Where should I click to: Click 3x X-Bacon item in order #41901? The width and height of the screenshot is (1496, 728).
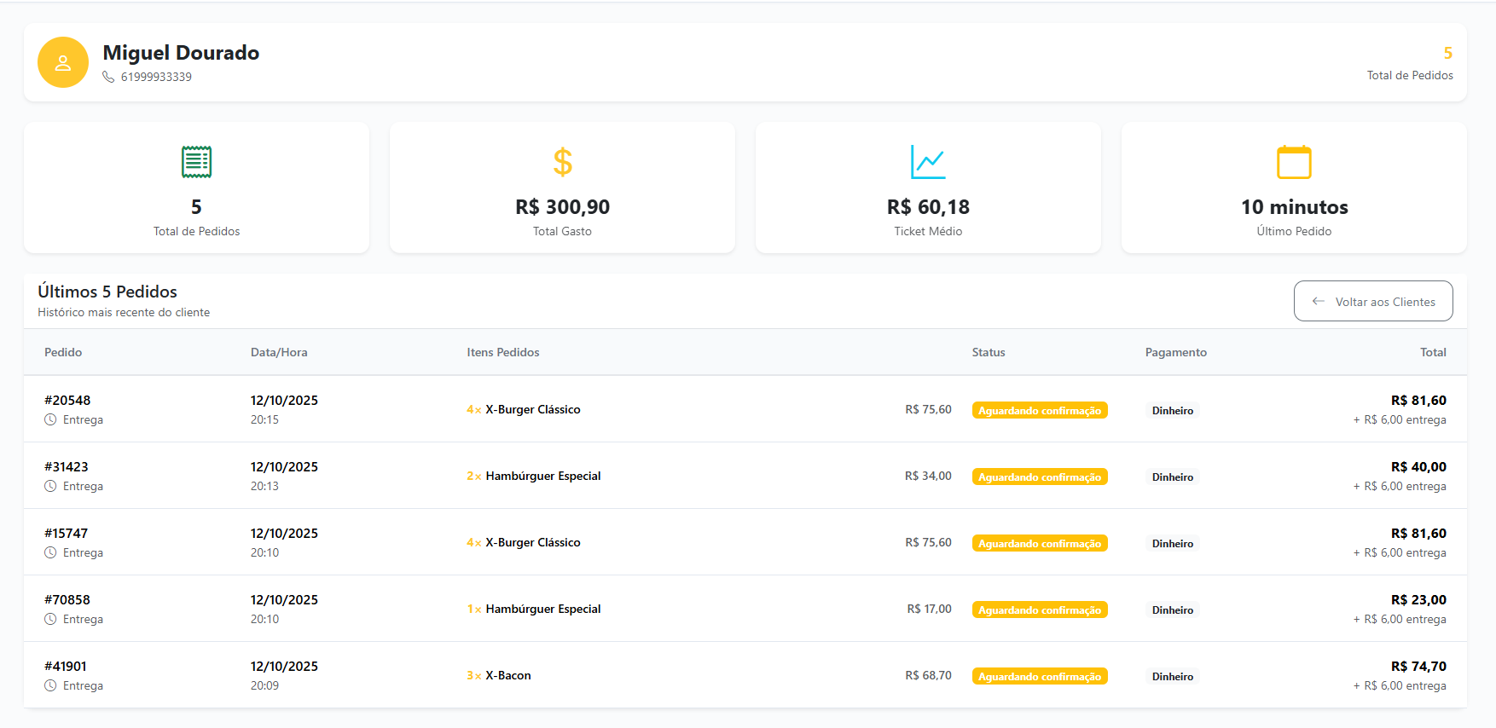(x=499, y=675)
